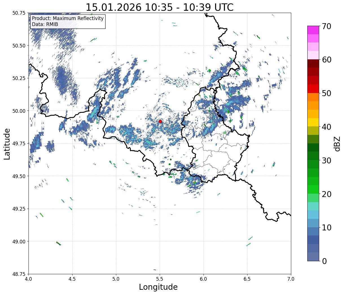
Task: Click the colorbar tick label 30
Action: pyautogui.click(x=326, y=160)
